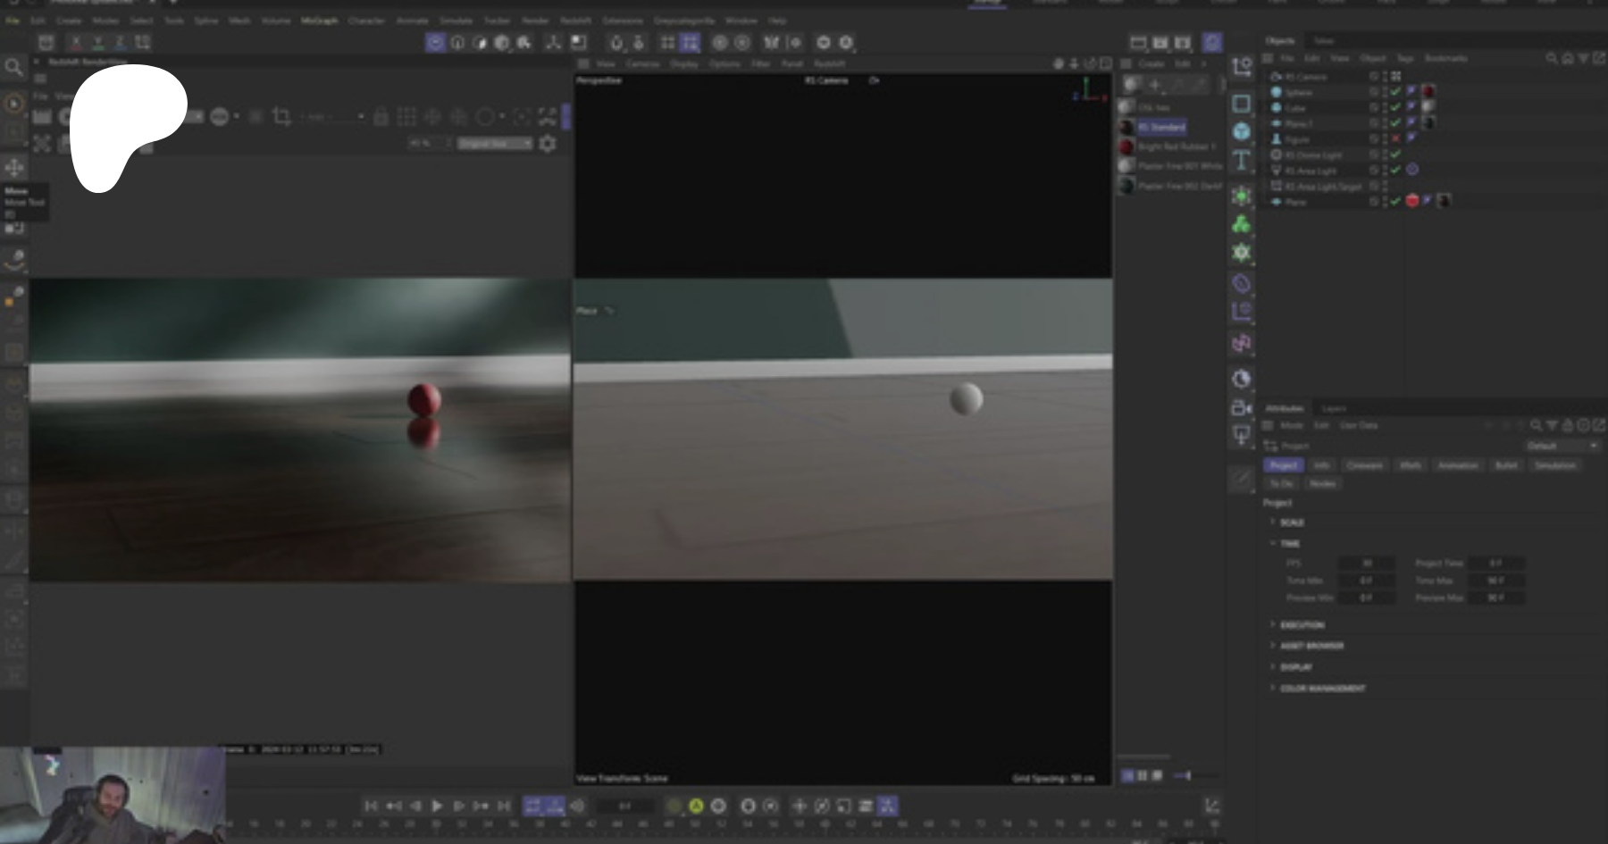This screenshot has height=844, width=1608.
Task: Toggle the green checkmark for Sphere object
Action: click(1395, 92)
